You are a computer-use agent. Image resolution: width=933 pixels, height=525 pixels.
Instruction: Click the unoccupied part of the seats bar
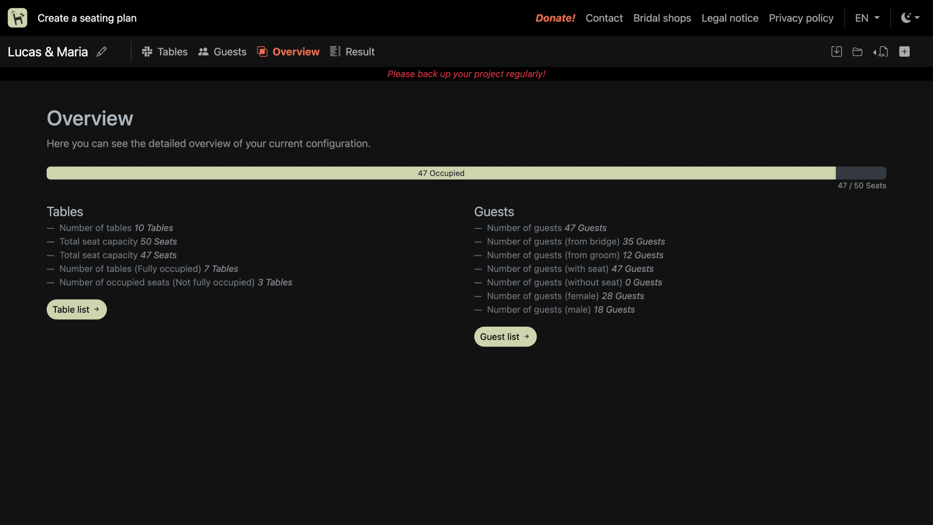tap(861, 173)
